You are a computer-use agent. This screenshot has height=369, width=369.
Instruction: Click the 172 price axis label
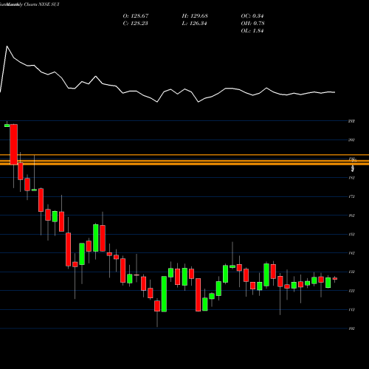point(351,196)
